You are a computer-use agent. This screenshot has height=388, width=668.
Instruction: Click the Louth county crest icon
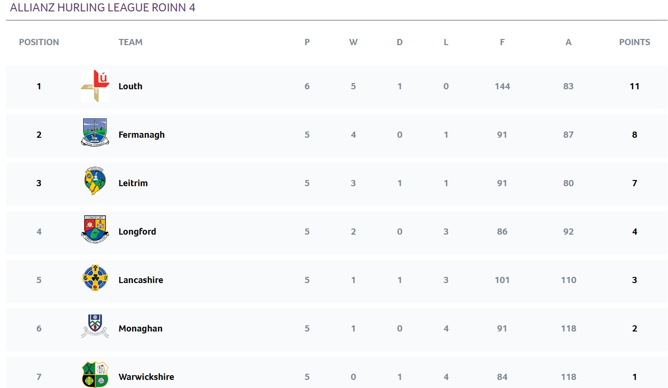click(95, 86)
